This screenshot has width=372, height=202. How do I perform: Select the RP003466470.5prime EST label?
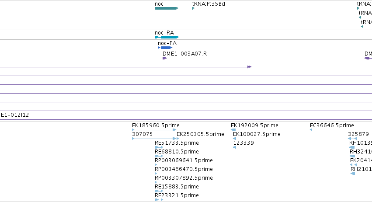[184, 169]
